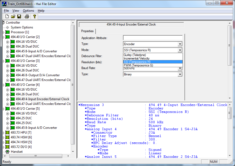This screenshot has height=166, width=235.
Task: Select System Options tree item
Action: pyautogui.click(x=22, y=27)
